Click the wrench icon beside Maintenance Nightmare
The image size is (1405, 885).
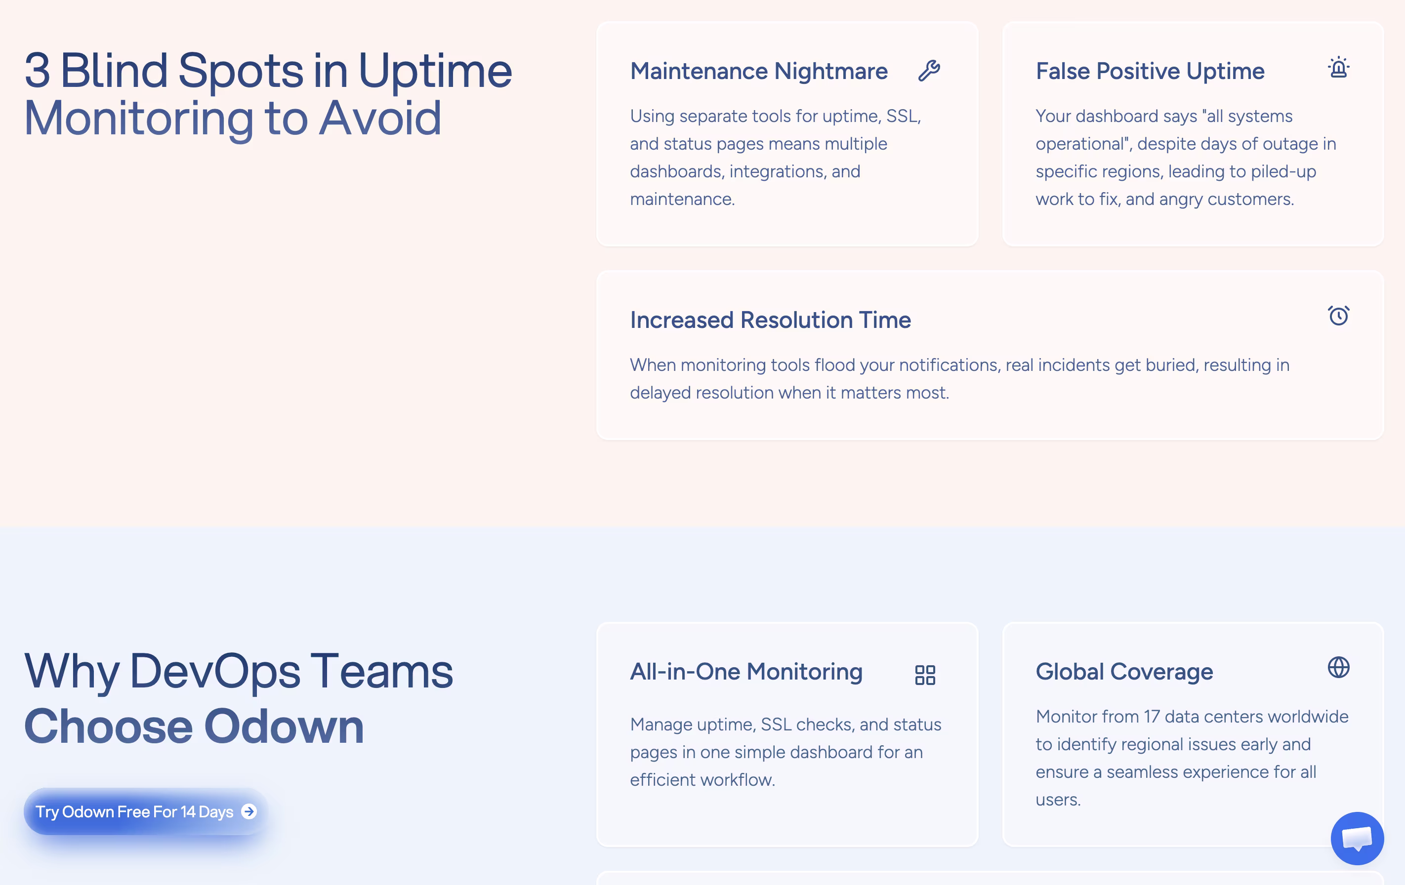(x=929, y=71)
